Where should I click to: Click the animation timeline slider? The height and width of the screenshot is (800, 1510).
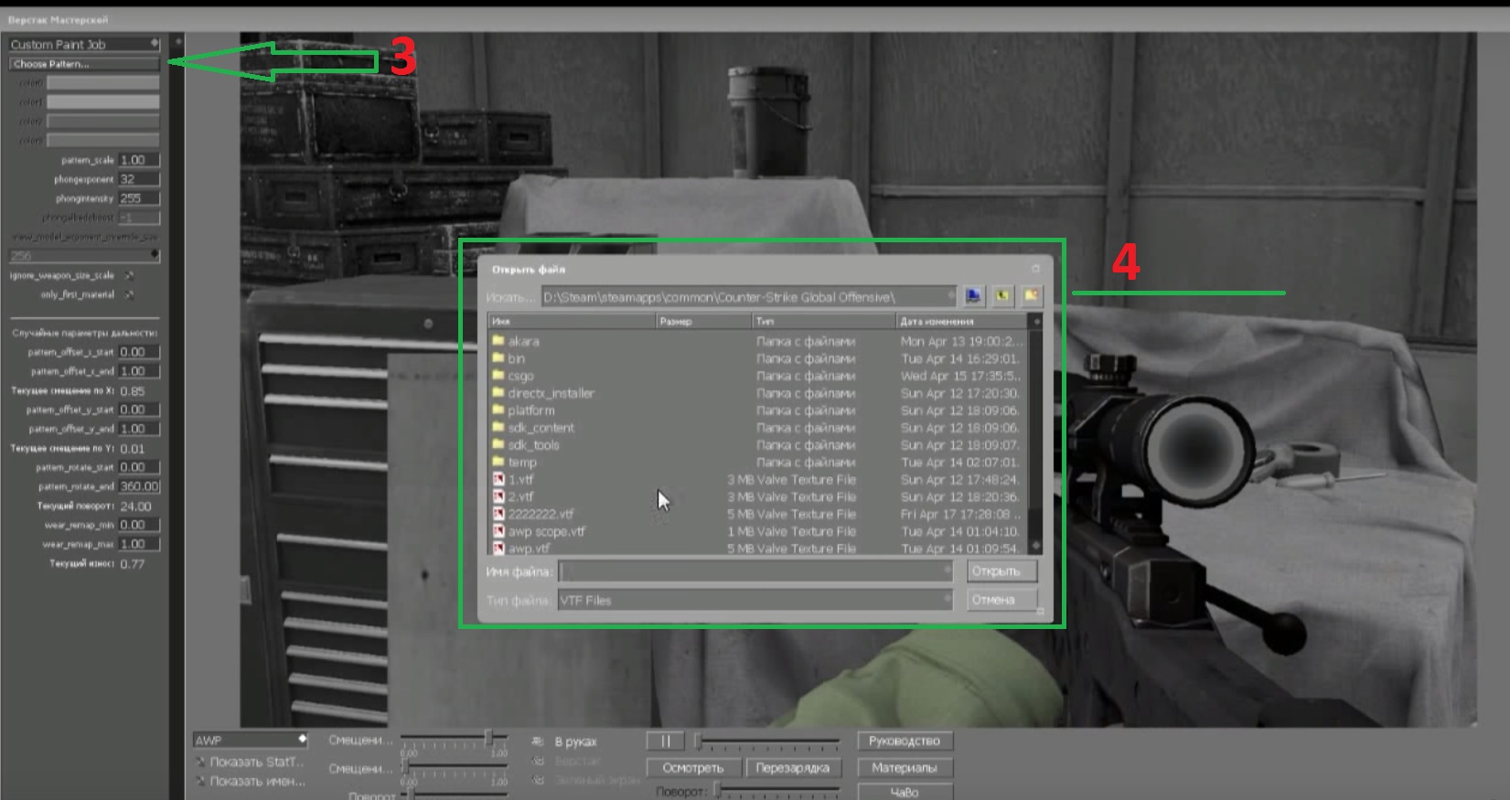tap(766, 741)
